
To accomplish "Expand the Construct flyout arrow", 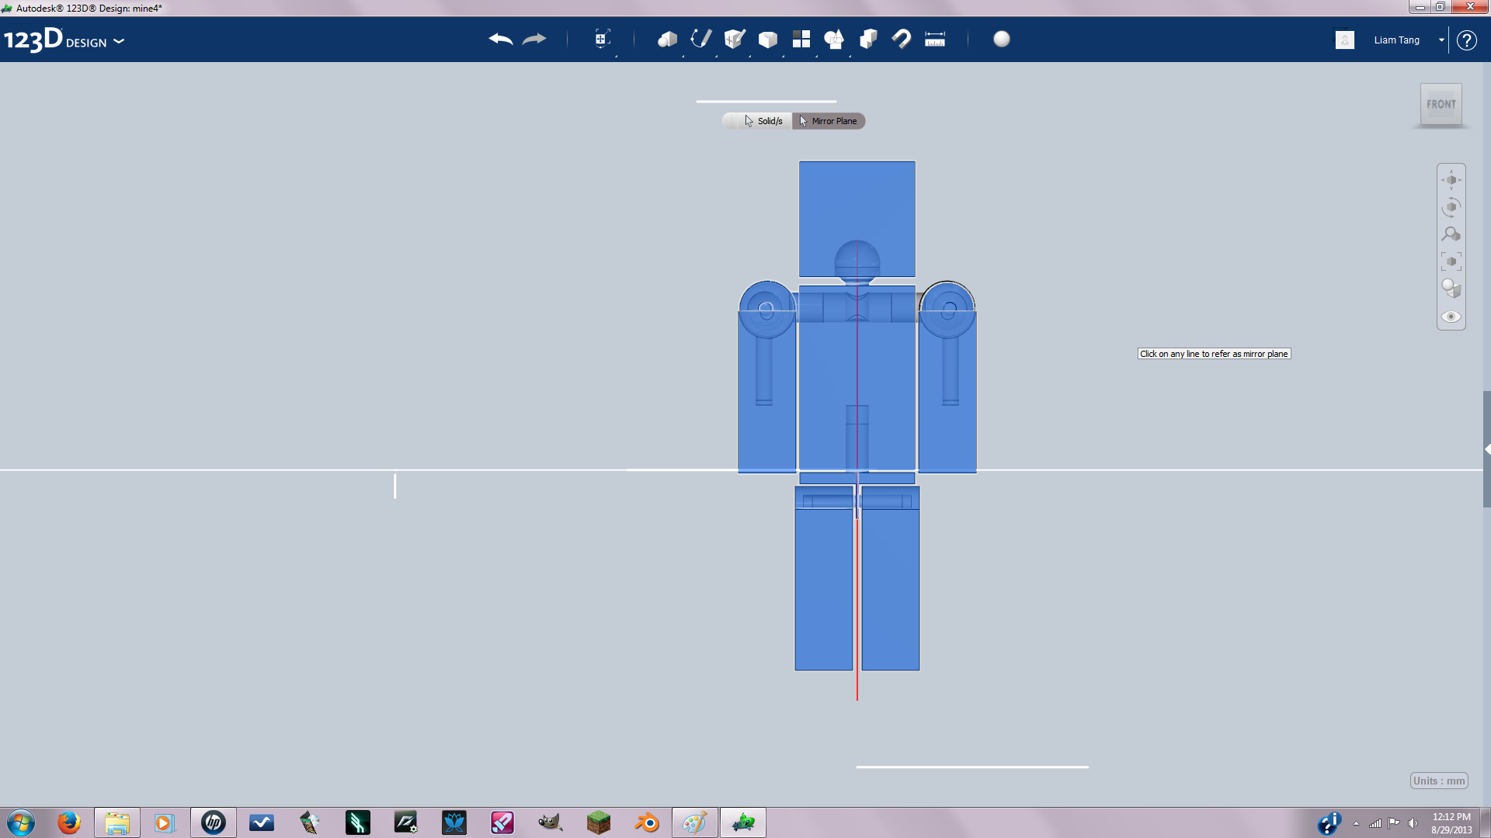I will (749, 56).
